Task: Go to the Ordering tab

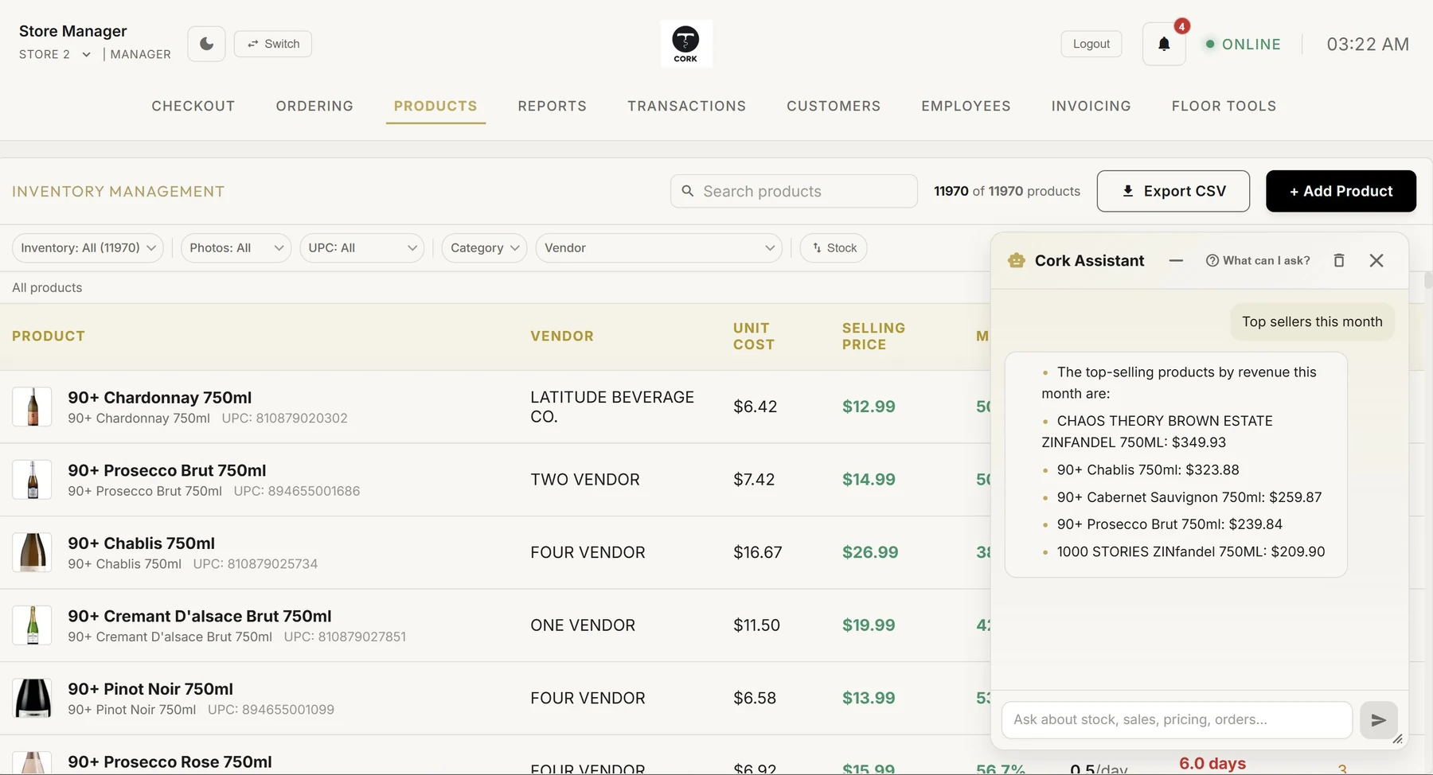Action: tap(314, 106)
